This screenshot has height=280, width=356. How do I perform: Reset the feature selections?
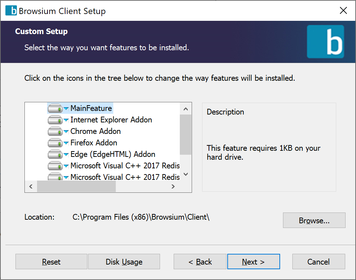(51, 262)
